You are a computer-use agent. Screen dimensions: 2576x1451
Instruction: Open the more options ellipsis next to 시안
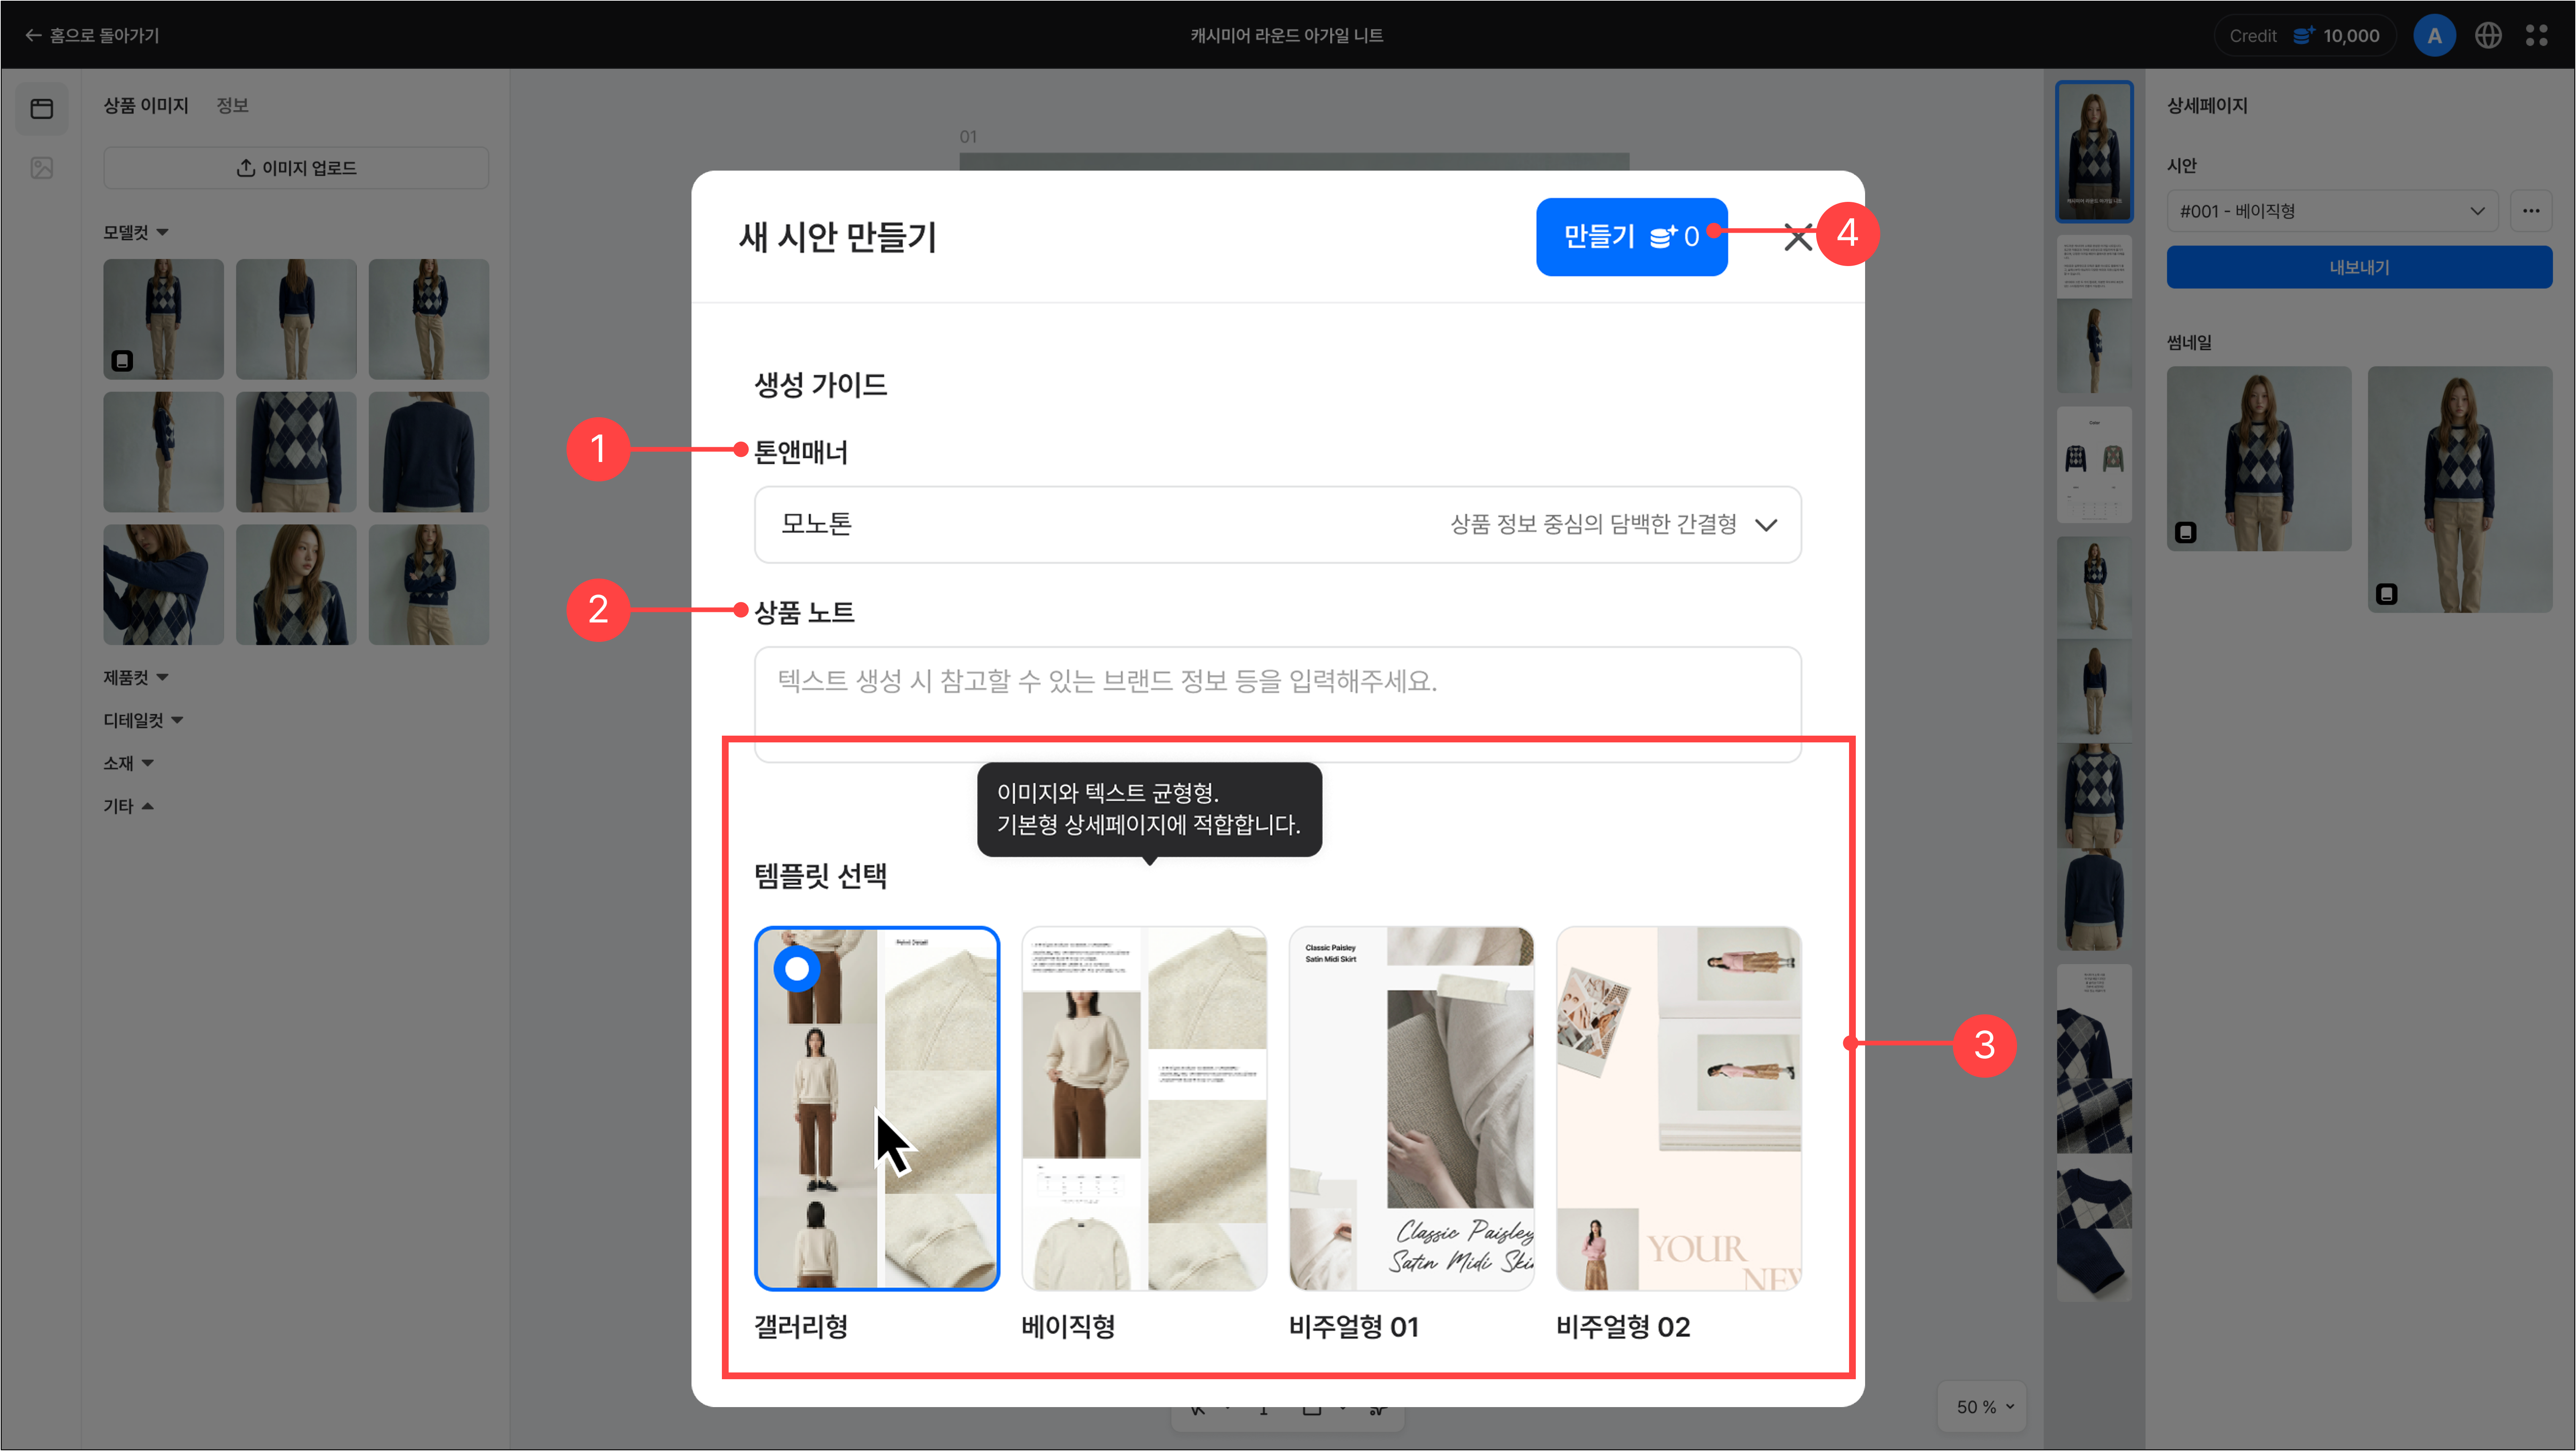coord(2531,211)
